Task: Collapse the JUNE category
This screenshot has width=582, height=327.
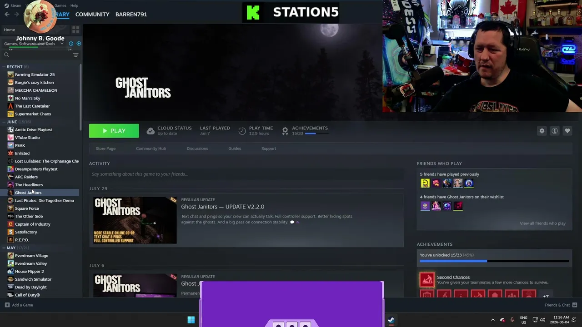Action: pyautogui.click(x=4, y=122)
